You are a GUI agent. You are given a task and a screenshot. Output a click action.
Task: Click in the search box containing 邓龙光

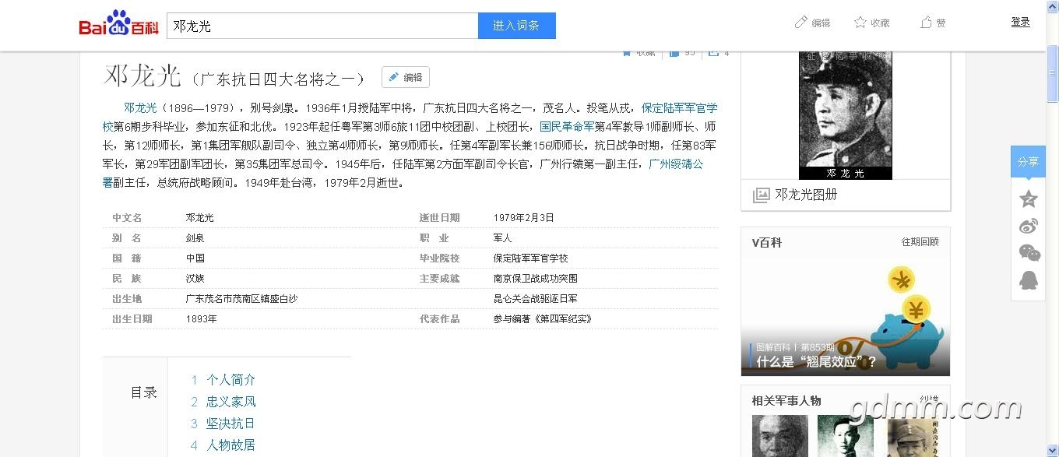click(322, 26)
